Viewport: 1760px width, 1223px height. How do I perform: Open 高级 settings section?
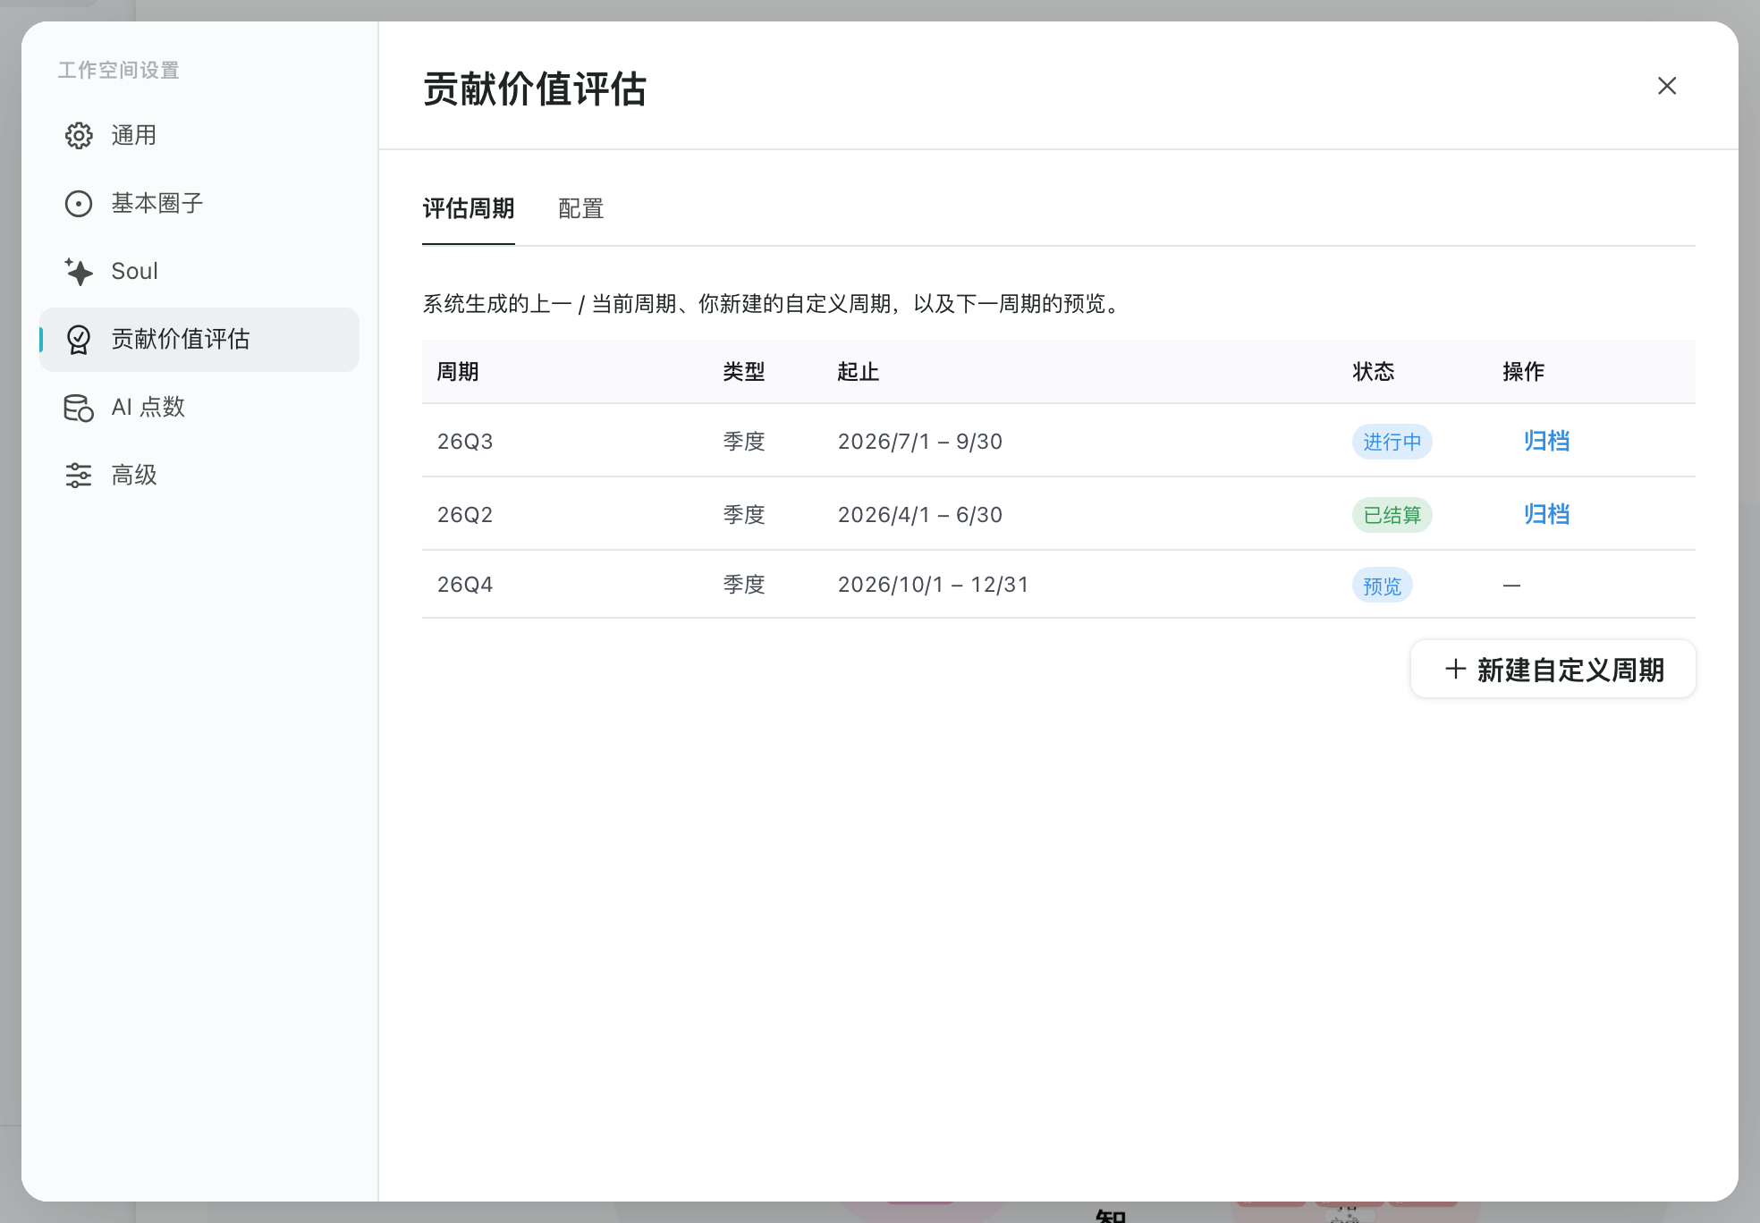pyautogui.click(x=199, y=476)
